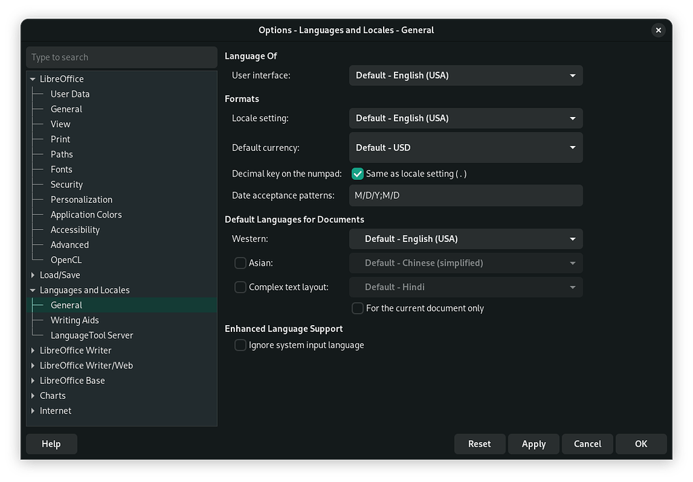
Task: Collapse the LibreOffice tree section
Action: pyautogui.click(x=33, y=78)
